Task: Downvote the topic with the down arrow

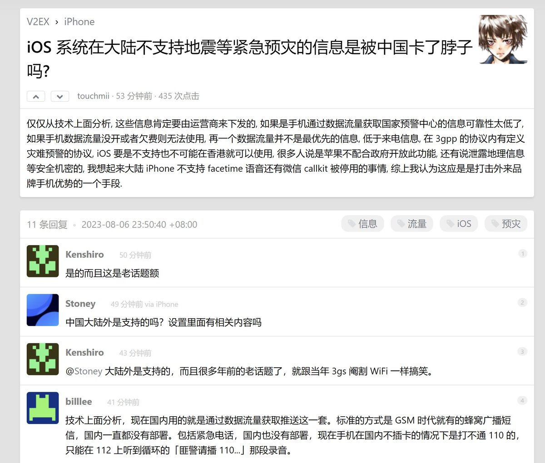Action: [59, 96]
